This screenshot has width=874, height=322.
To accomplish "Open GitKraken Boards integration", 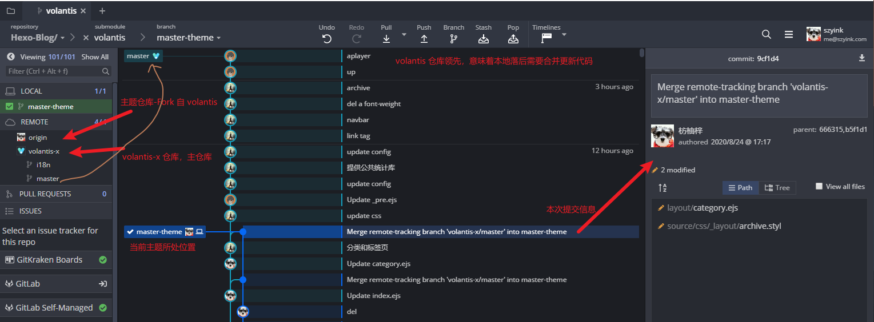I will [56, 260].
